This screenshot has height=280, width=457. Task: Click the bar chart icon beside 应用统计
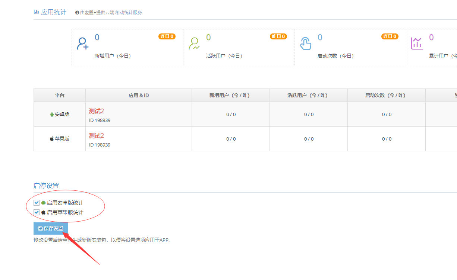coord(36,12)
